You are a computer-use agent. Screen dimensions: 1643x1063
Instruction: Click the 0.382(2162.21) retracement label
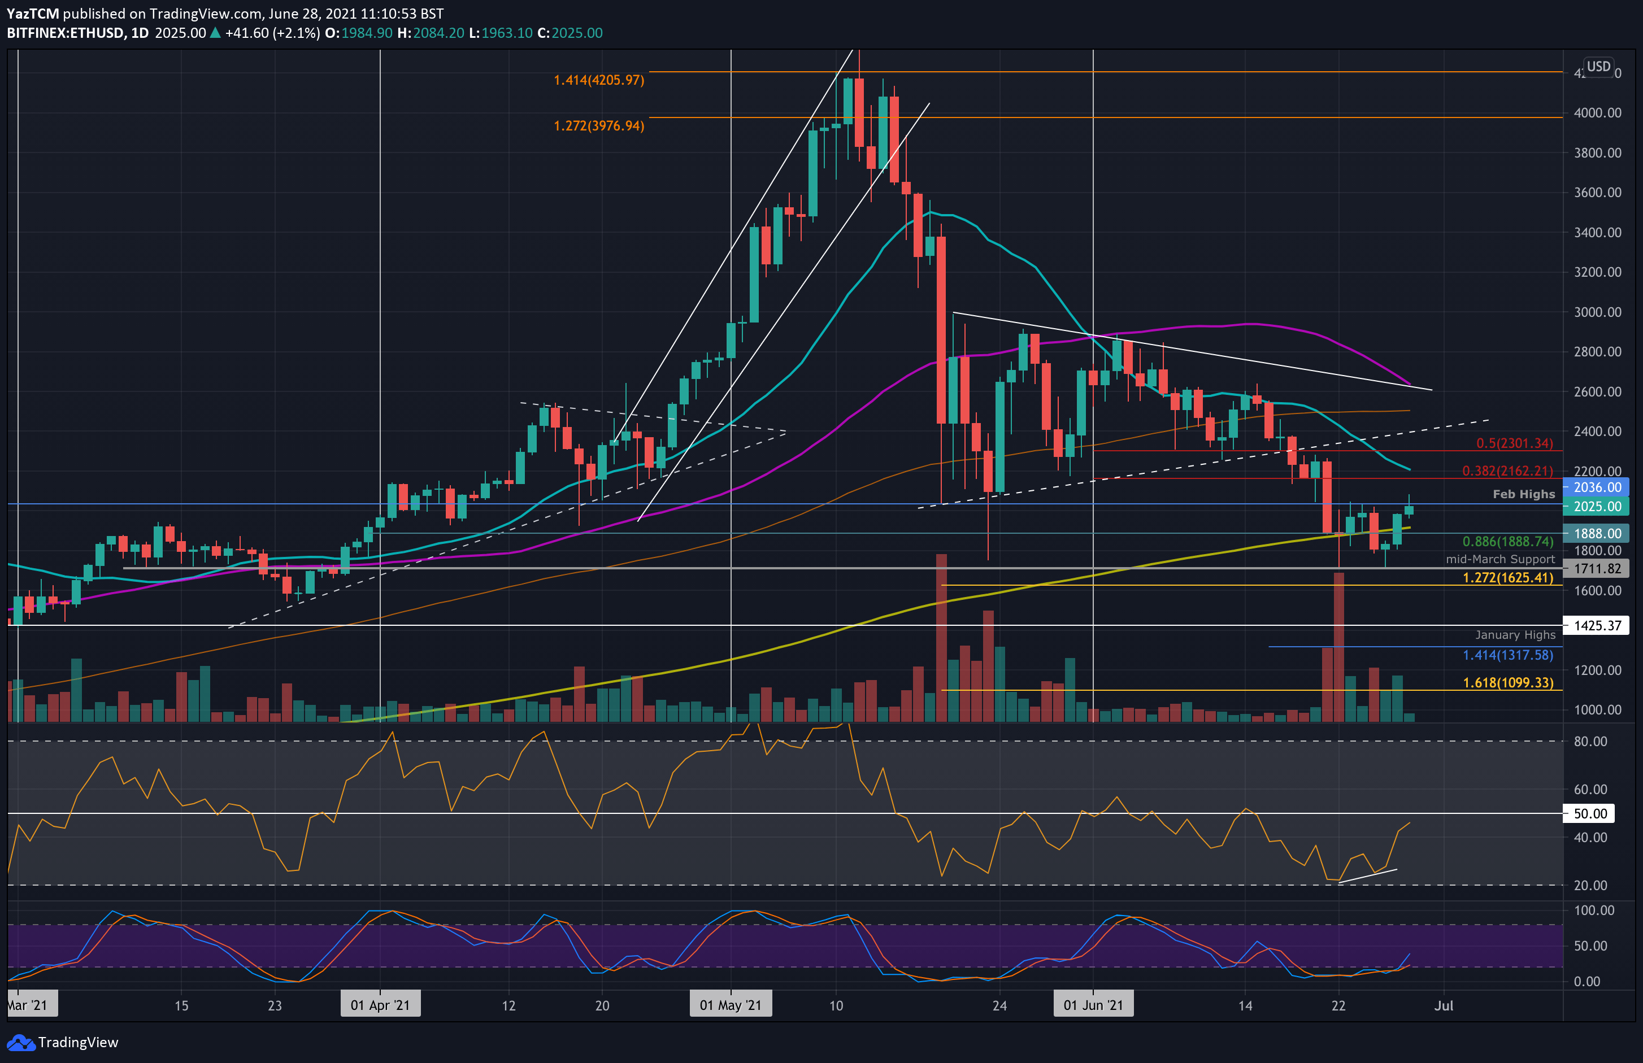click(x=1507, y=470)
